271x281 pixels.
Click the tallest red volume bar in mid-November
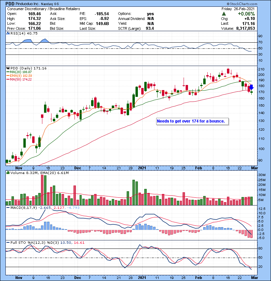(x=42, y=190)
